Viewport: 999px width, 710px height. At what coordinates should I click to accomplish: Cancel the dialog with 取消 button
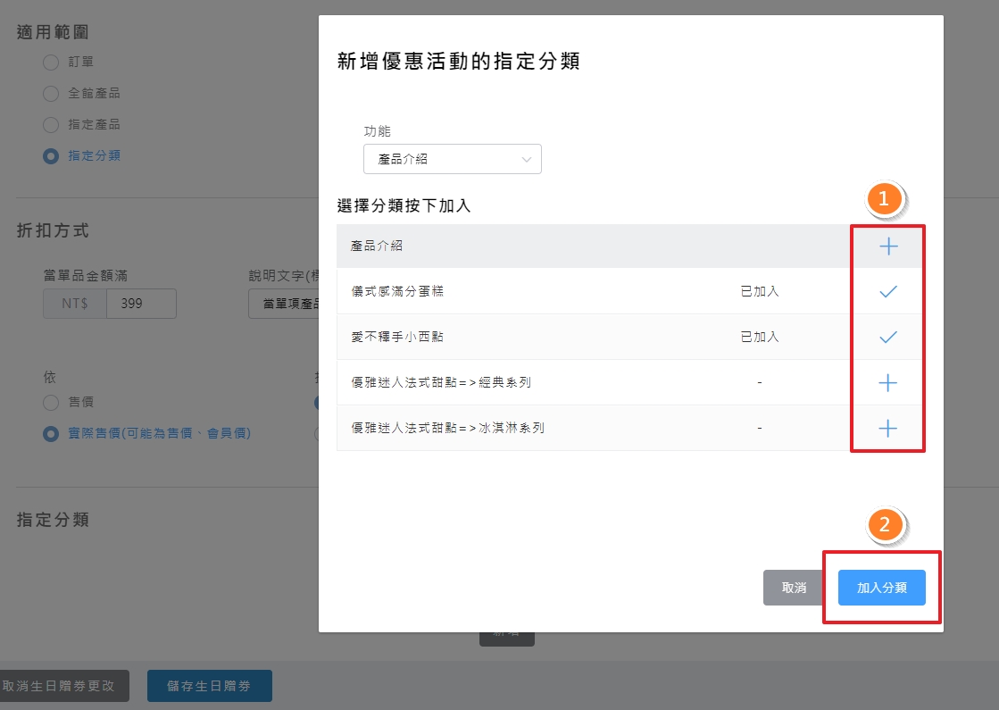(x=794, y=588)
